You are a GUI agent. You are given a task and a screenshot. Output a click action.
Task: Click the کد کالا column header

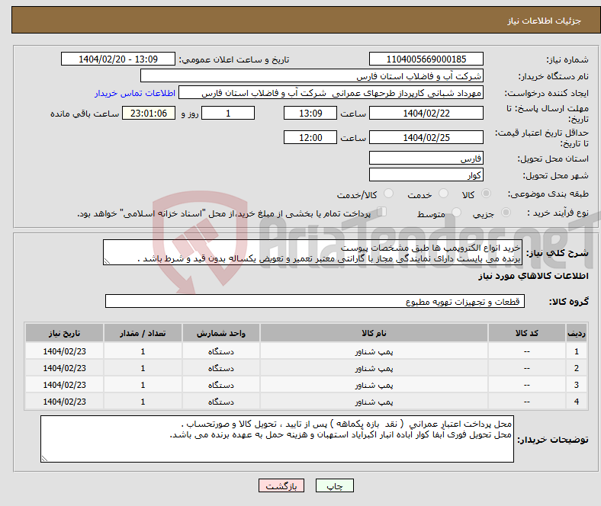(x=527, y=333)
